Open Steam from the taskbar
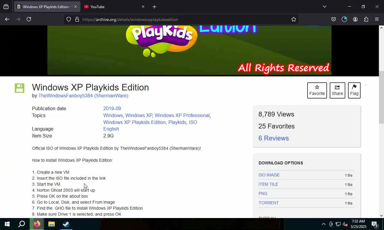The height and width of the screenshot is (230, 384). 66,224
